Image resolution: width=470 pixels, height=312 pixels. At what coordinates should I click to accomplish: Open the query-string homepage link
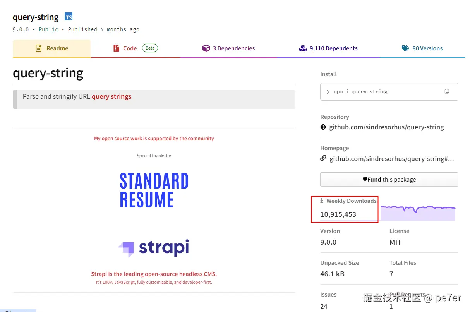(391, 159)
